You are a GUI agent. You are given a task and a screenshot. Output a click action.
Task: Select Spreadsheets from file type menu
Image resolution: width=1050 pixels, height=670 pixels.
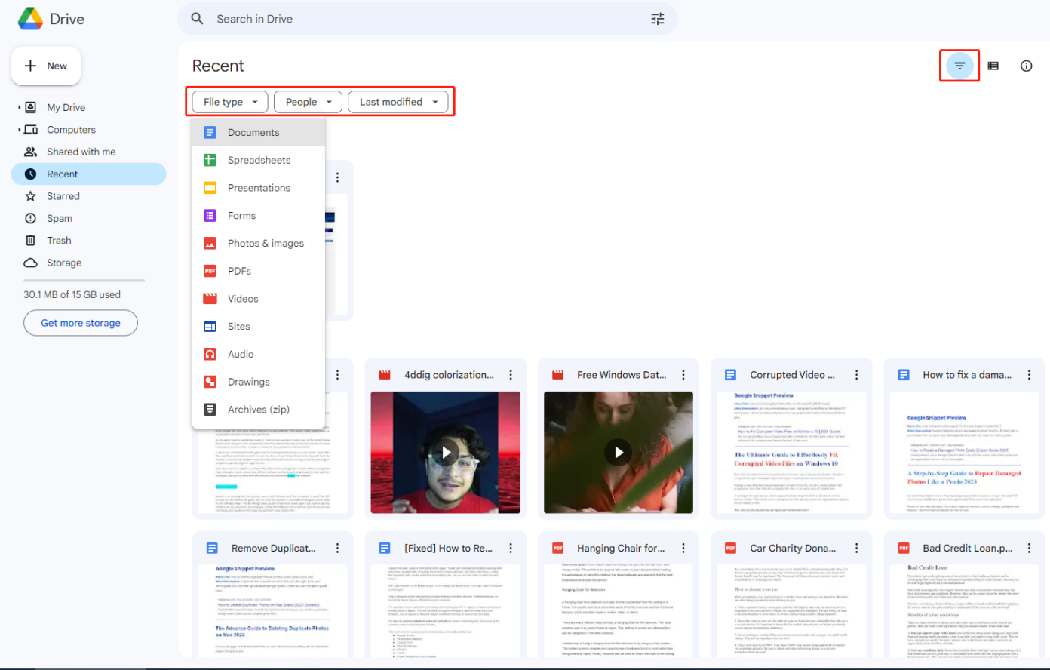click(259, 160)
